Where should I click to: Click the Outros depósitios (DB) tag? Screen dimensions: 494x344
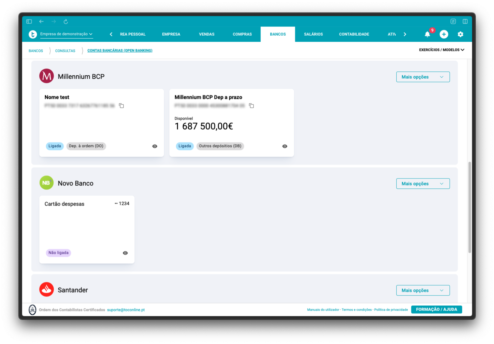220,146
